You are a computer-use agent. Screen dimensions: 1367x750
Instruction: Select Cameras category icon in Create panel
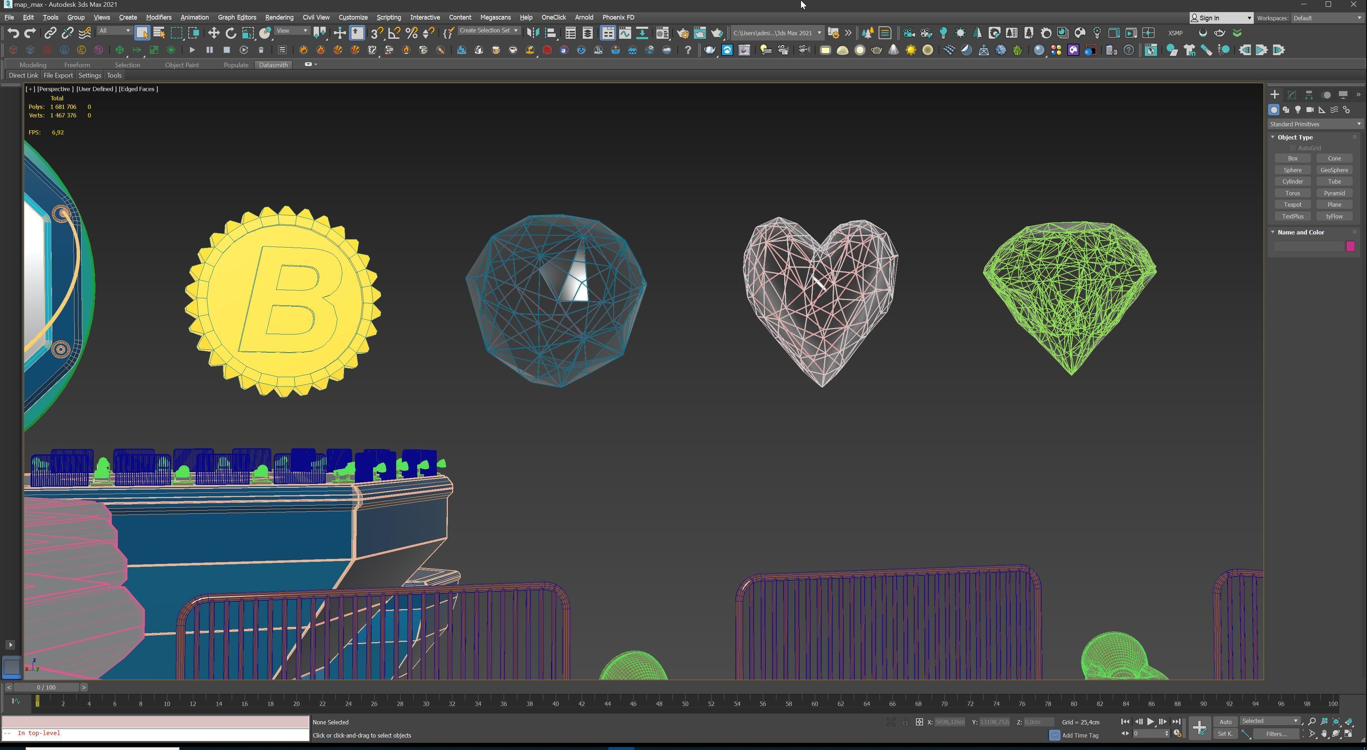[x=1310, y=110]
